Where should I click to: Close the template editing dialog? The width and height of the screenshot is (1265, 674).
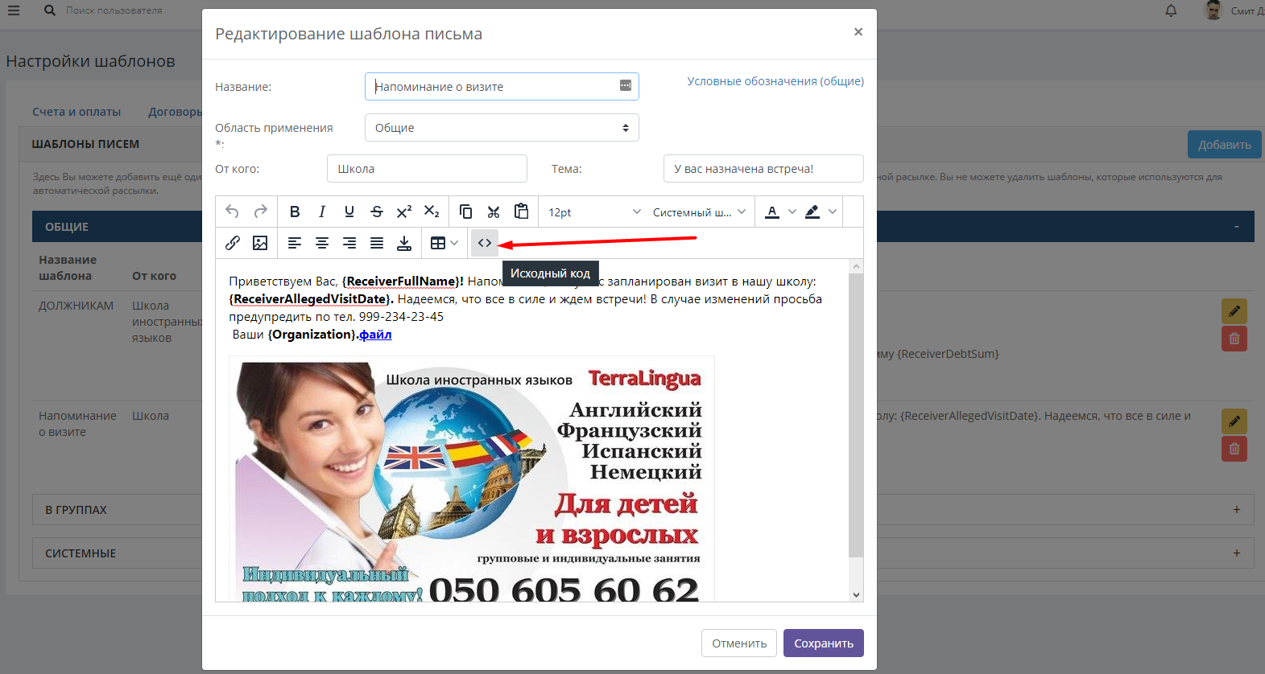(858, 32)
